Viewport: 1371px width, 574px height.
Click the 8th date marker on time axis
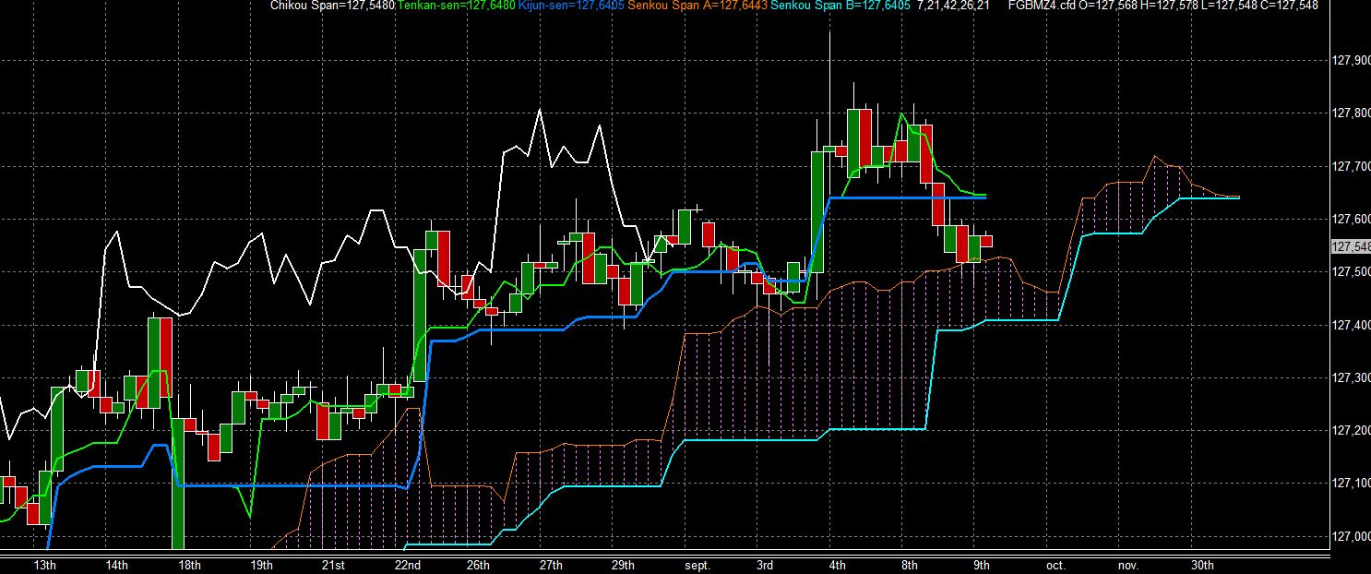[x=910, y=565]
